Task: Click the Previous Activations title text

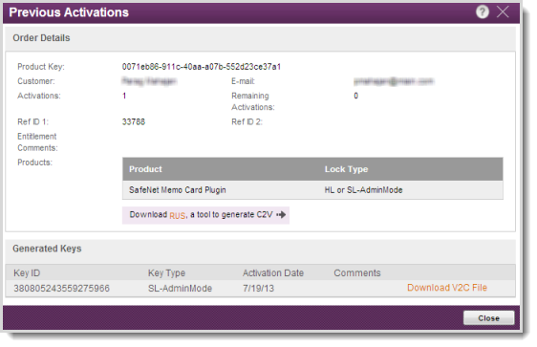Action: coord(69,12)
